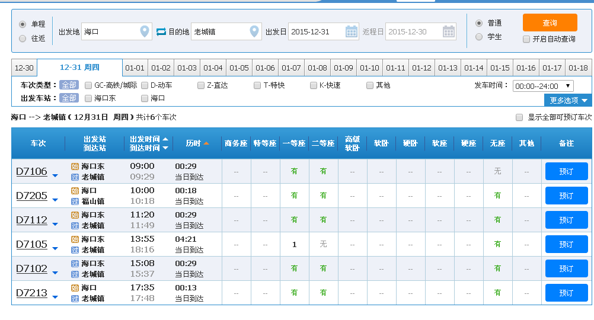
Task: Click the passing station icon for D7213 老城镇
Action: 75,299
